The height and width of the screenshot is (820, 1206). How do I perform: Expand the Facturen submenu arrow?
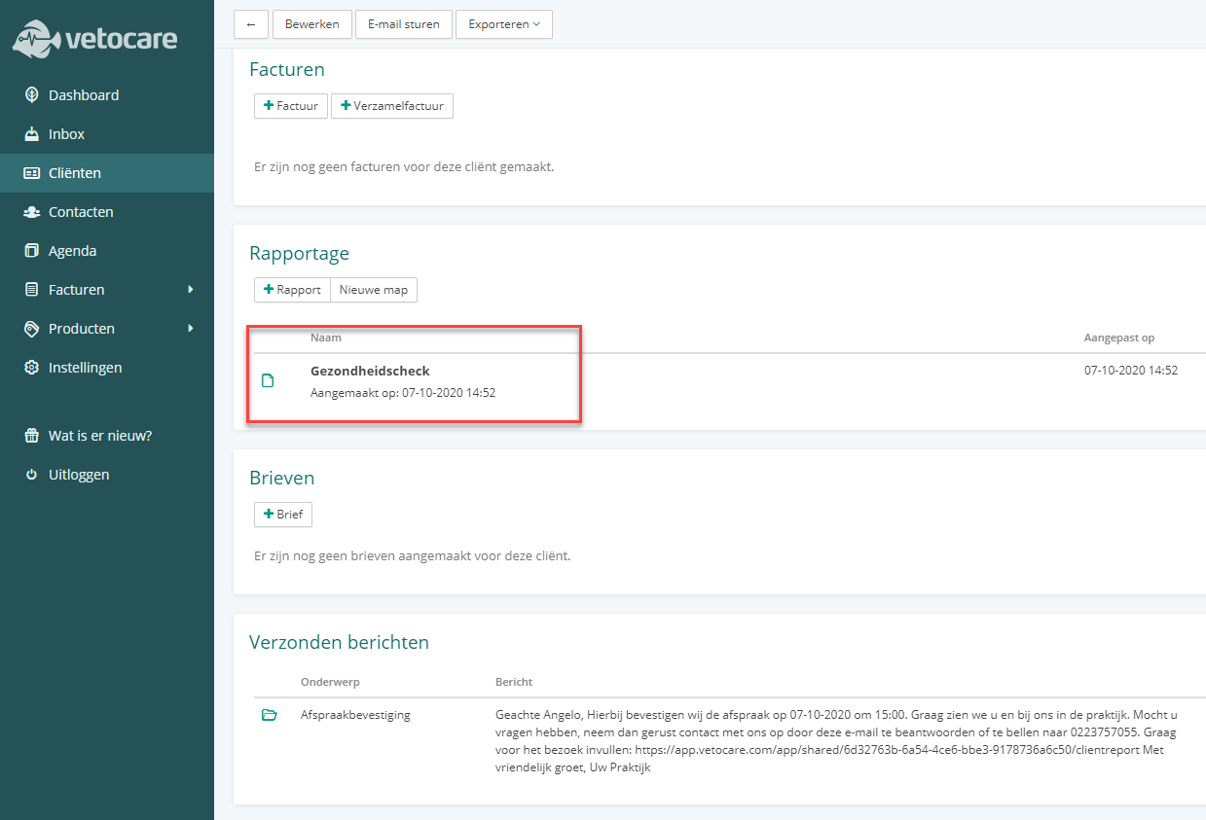click(191, 290)
